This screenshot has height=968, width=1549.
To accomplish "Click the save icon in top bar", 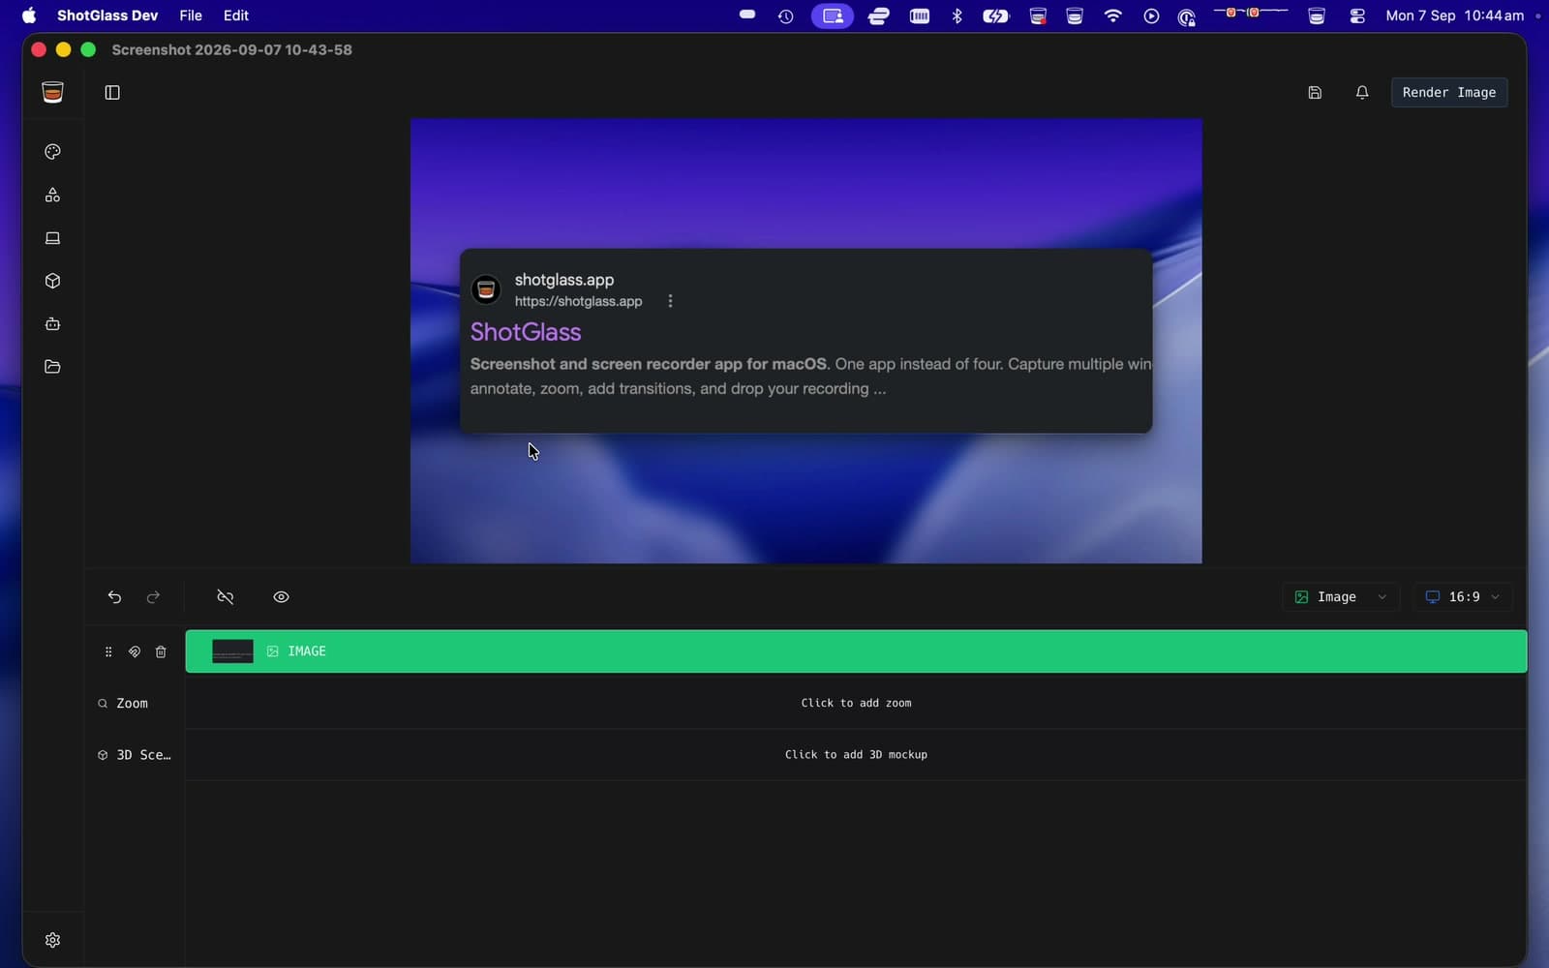I will coord(1315,93).
